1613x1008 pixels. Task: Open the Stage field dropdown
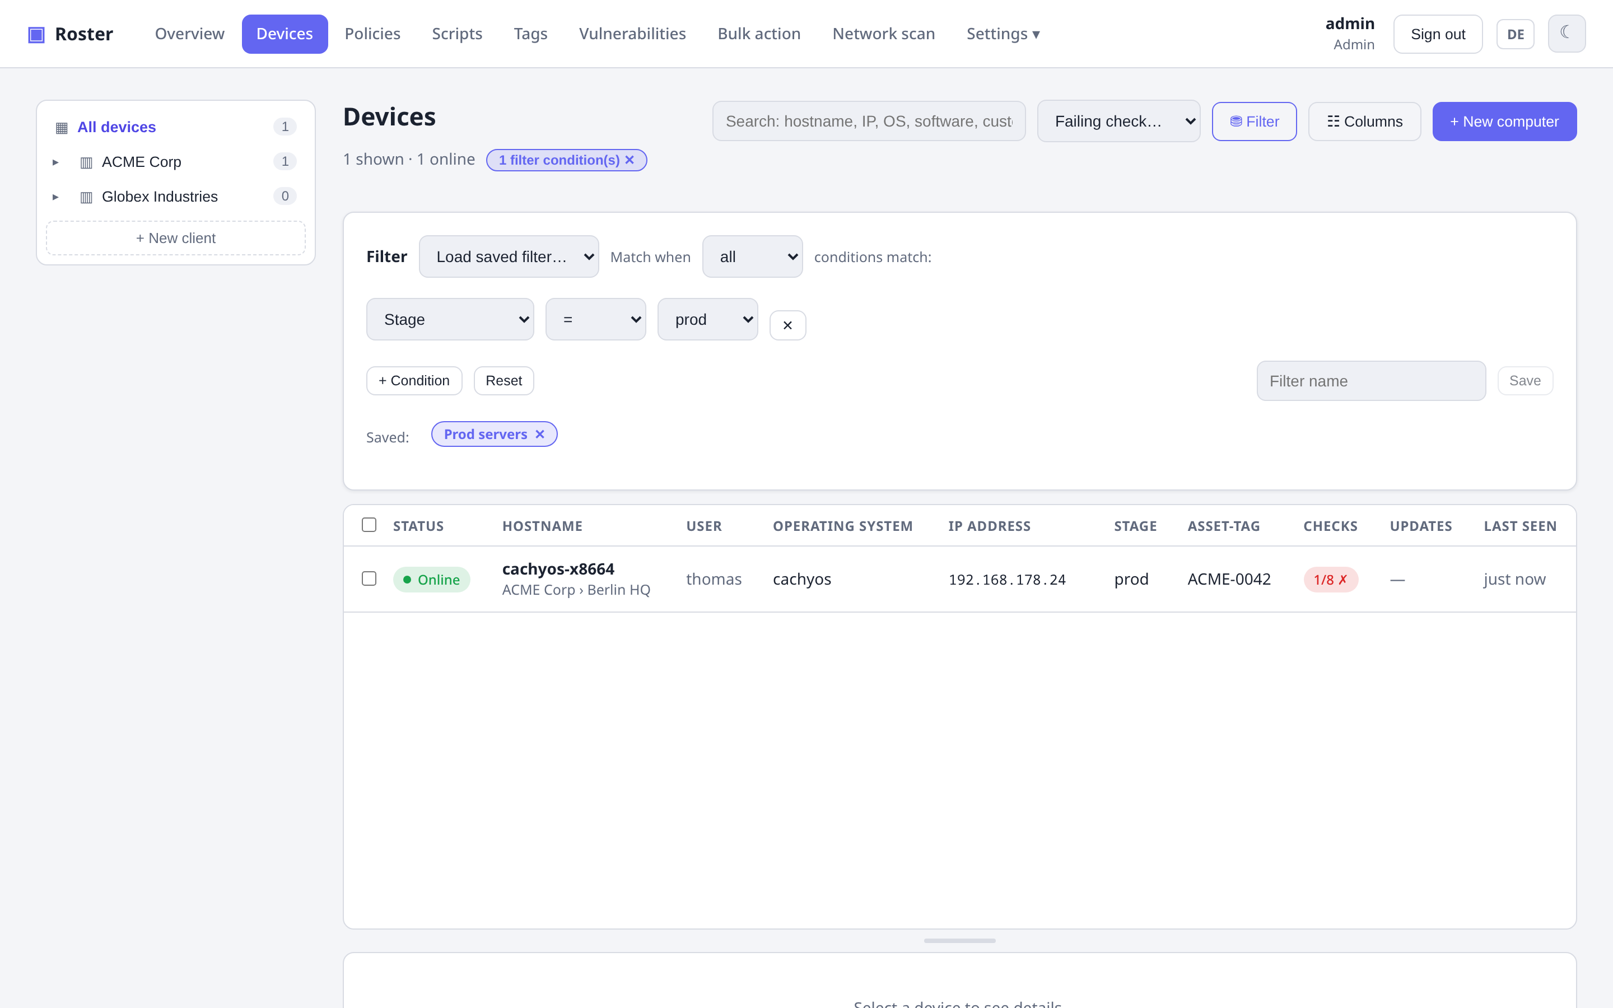click(450, 319)
